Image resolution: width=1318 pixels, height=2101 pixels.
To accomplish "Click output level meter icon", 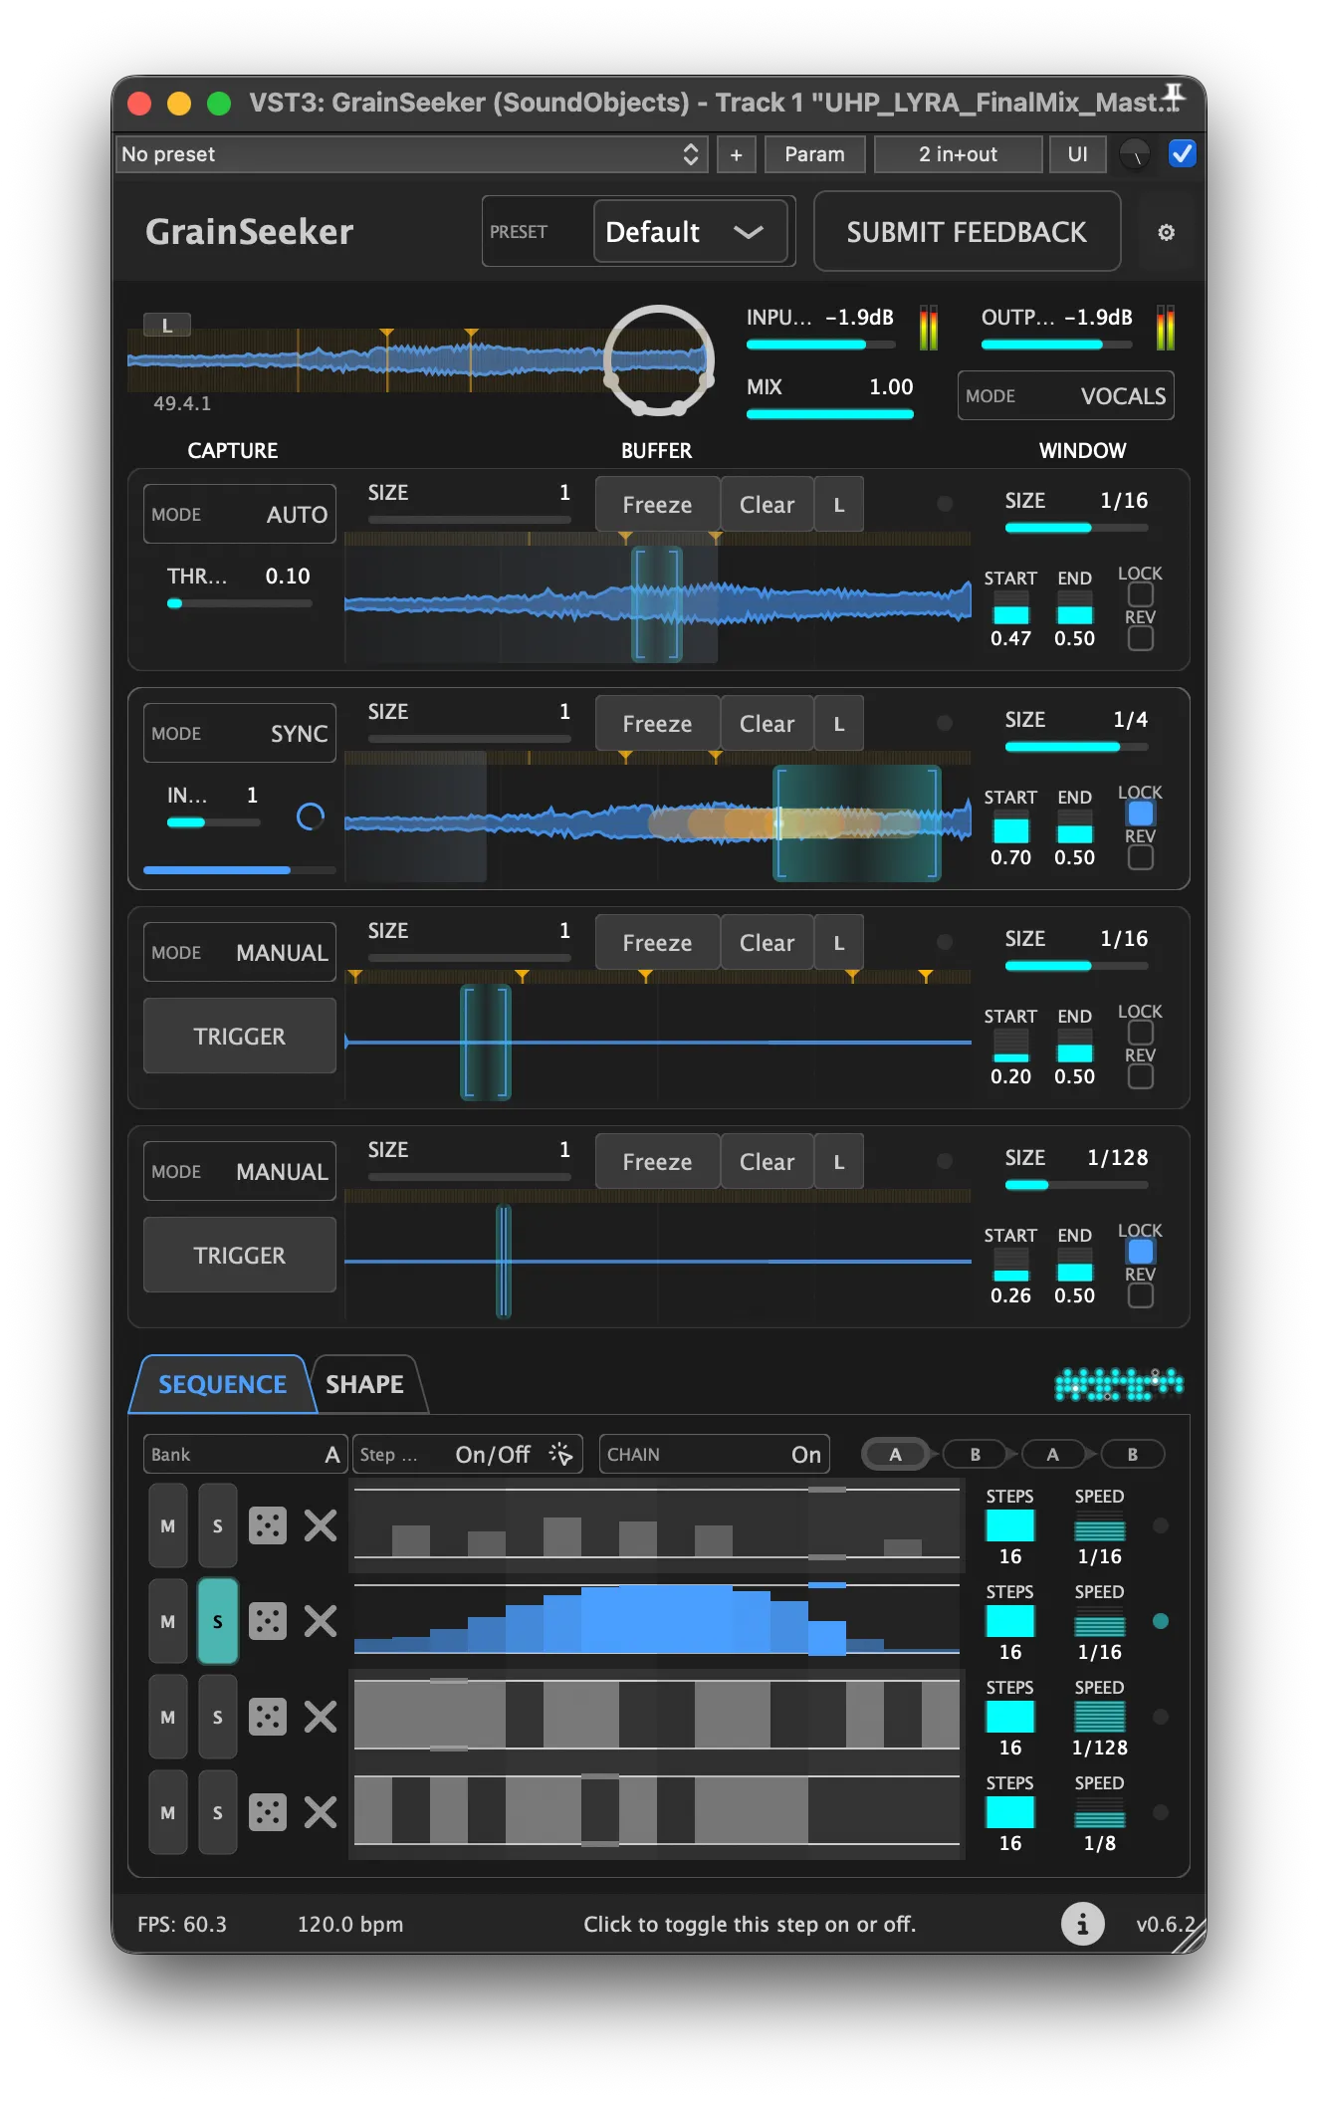I will tap(1166, 327).
